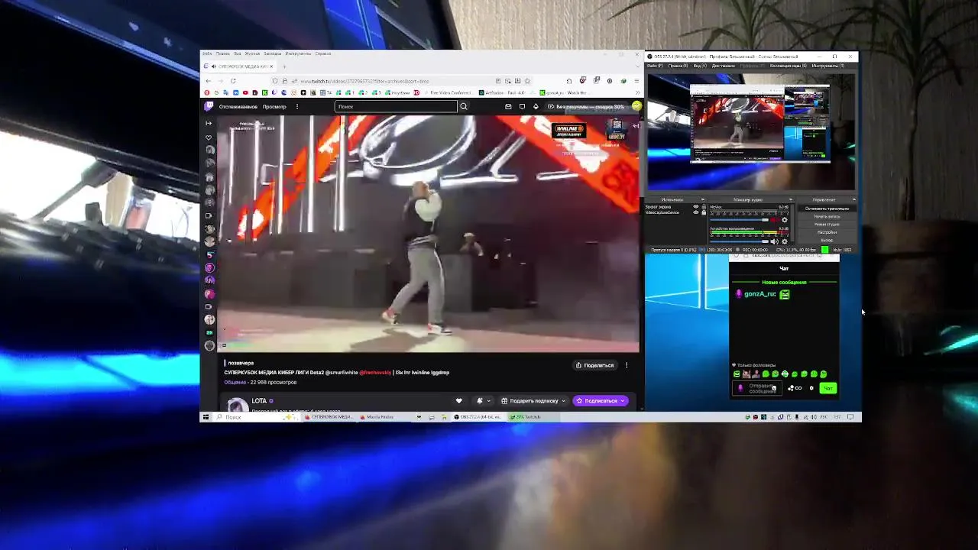978x550 pixels.
Task: Click Поделиться share button under video
Action: [594, 365]
